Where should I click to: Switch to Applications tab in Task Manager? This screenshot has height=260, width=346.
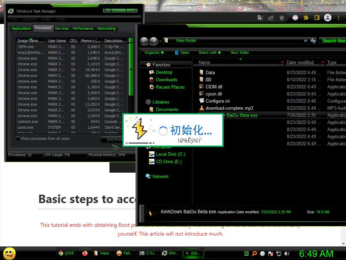21,28
